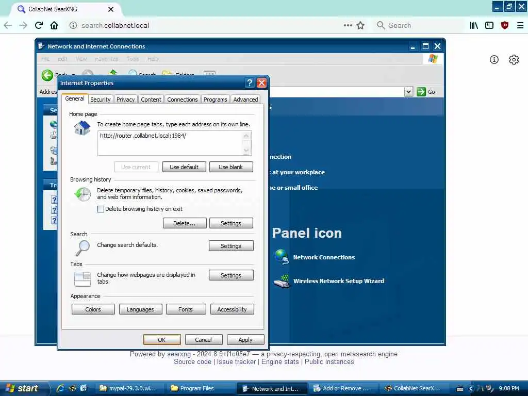The width and height of the screenshot is (528, 396).
Task: Open SearXNG preferences gear icon
Action: [514, 60]
